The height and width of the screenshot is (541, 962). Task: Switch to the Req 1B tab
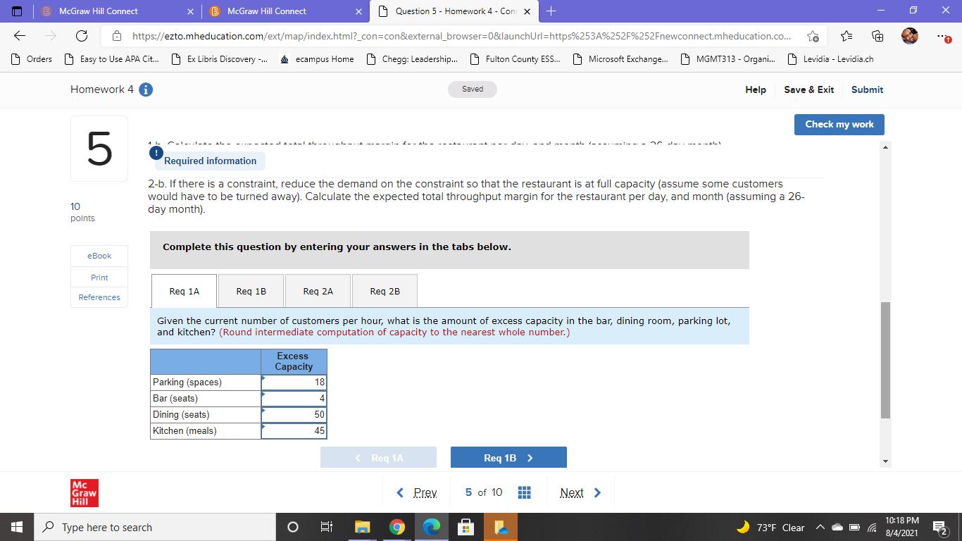point(251,290)
